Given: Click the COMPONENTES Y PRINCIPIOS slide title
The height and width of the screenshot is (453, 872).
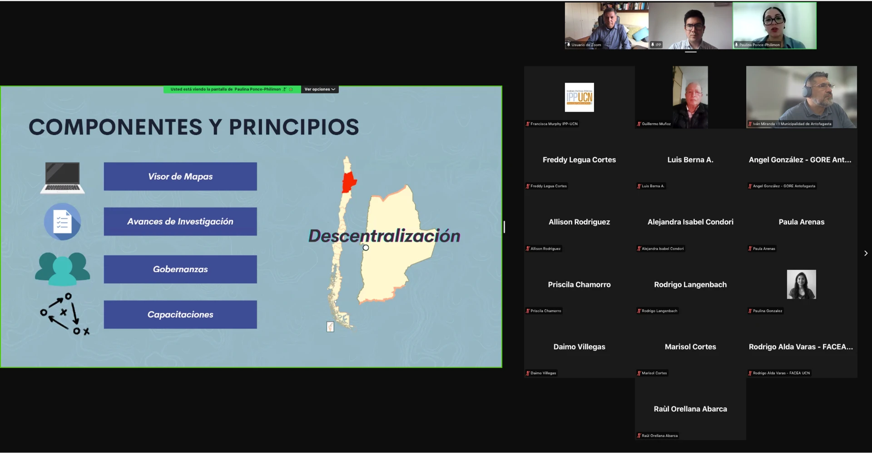Looking at the screenshot, I should click(x=194, y=127).
